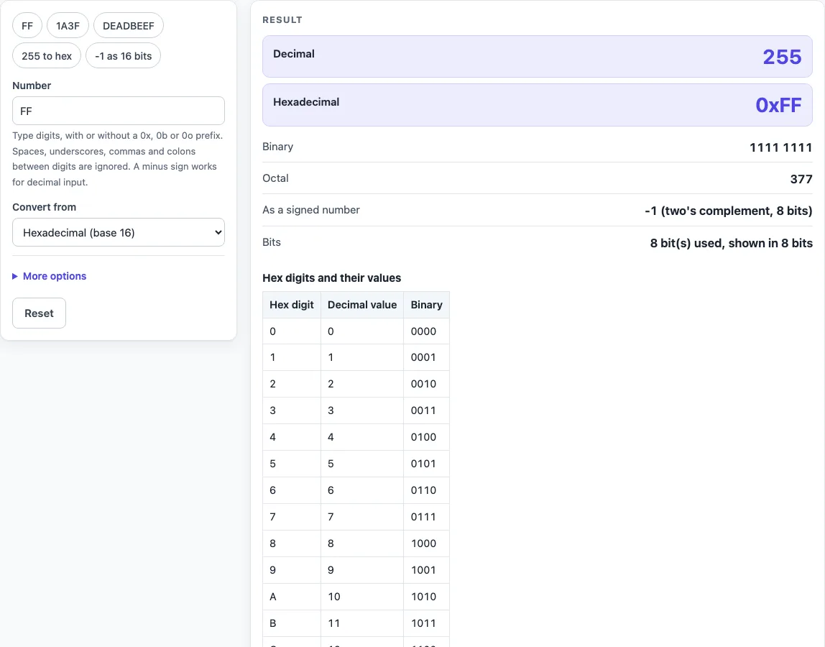Click hex digit B in the table
The image size is (825, 647).
(292, 623)
